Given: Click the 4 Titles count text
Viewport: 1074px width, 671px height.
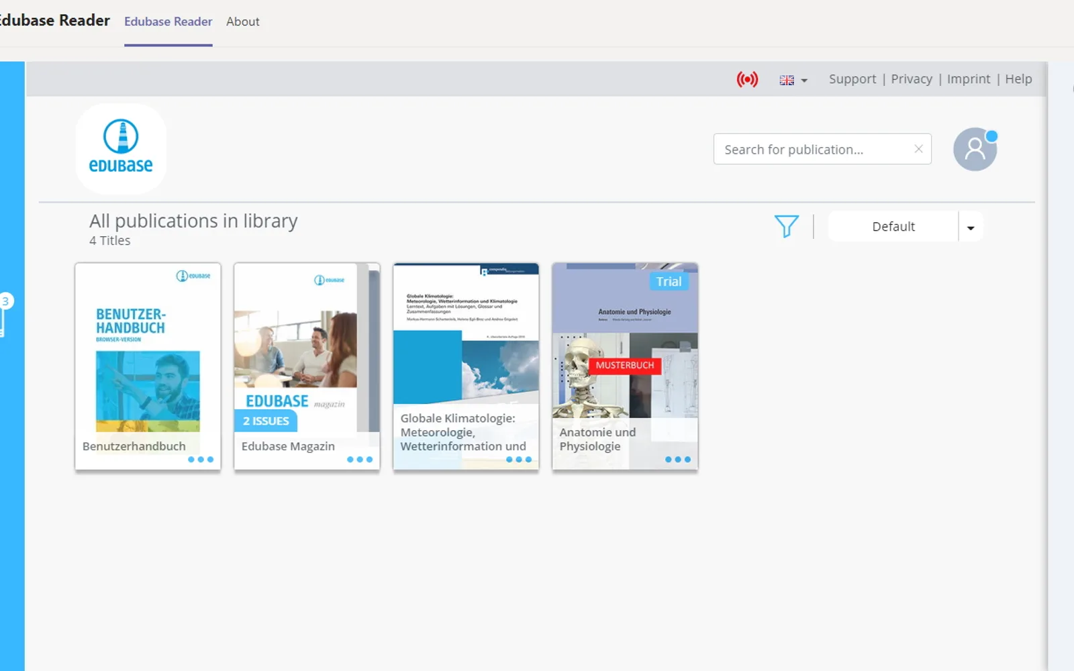Looking at the screenshot, I should coord(110,241).
